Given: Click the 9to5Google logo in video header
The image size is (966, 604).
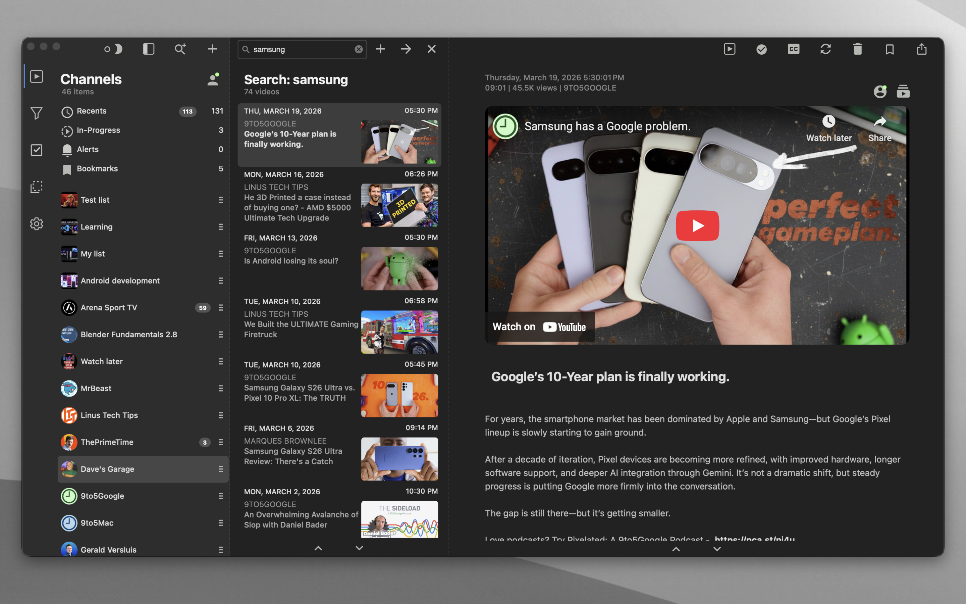Looking at the screenshot, I should [505, 126].
